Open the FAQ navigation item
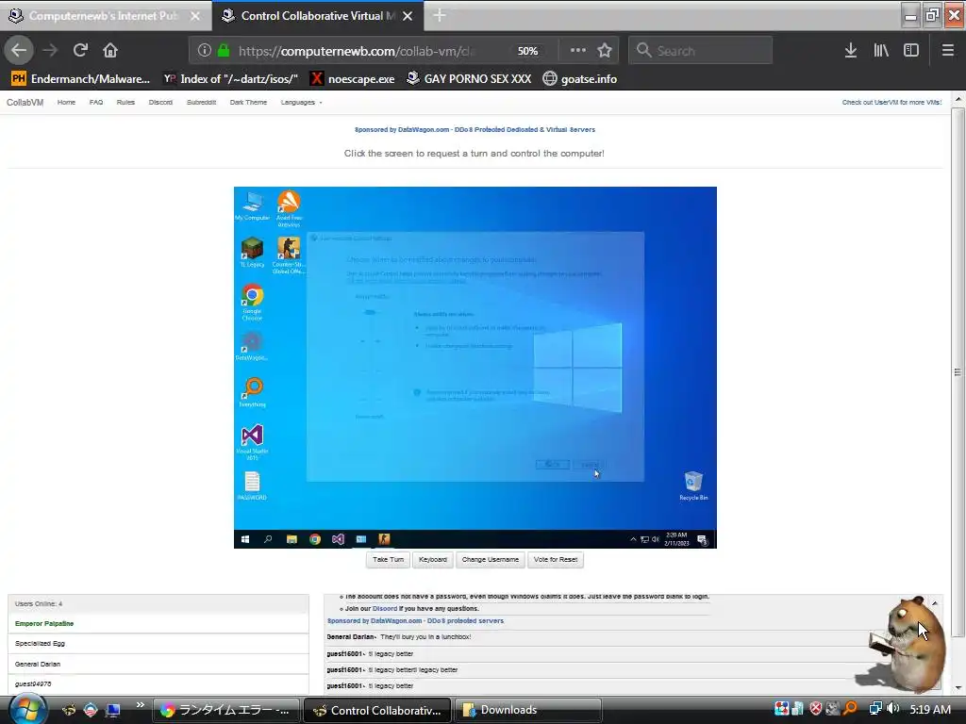This screenshot has width=966, height=724. point(96,102)
